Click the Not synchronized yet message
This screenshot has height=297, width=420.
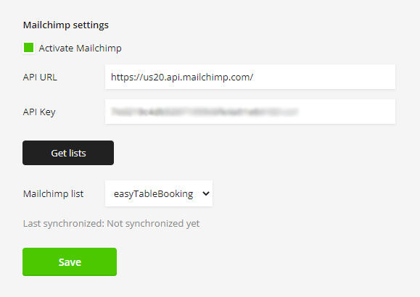pyautogui.click(x=153, y=223)
